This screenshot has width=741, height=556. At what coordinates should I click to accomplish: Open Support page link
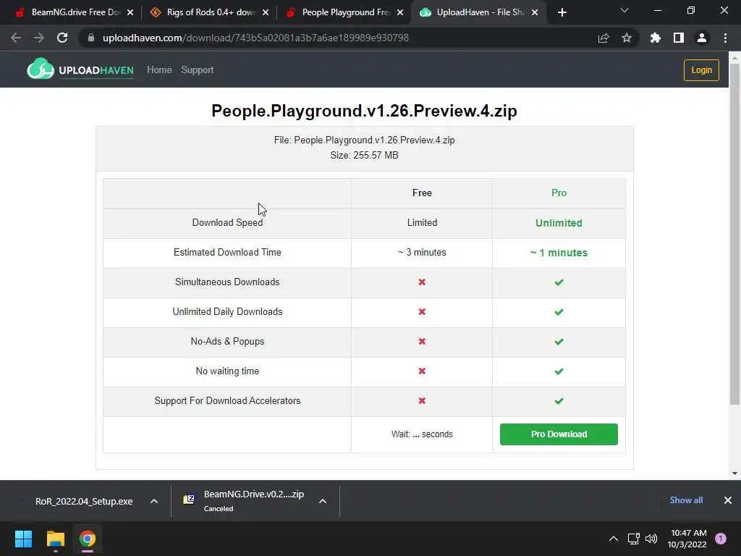pyautogui.click(x=198, y=70)
